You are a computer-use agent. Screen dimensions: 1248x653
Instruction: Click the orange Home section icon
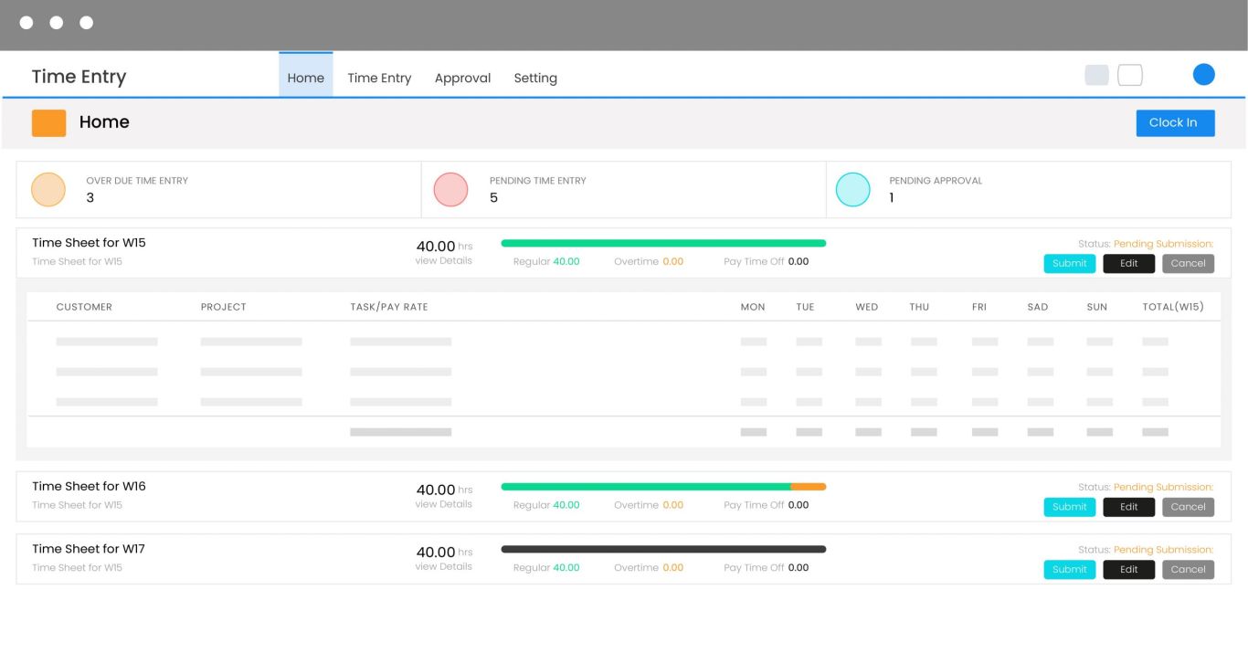tap(48, 121)
